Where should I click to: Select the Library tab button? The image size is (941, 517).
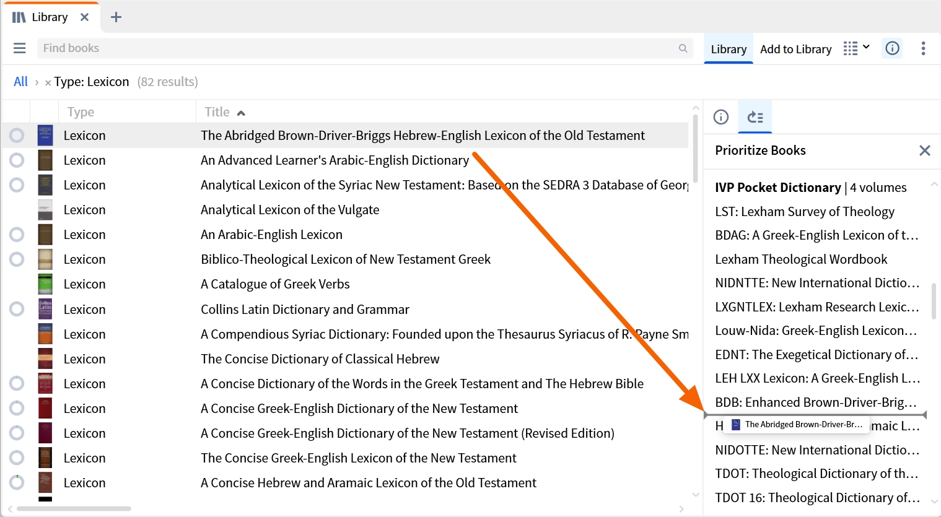coord(729,49)
